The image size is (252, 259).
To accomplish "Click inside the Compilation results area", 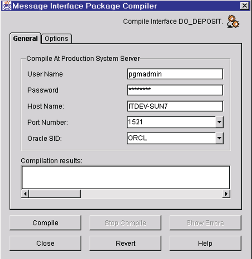I will pos(126,177).
